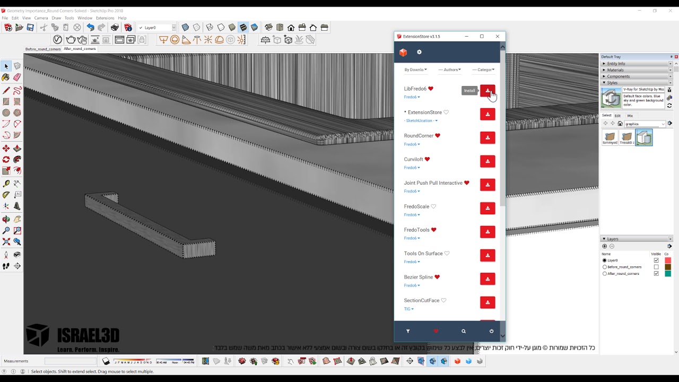Favorite FredoScale with its heart

tap(433, 206)
